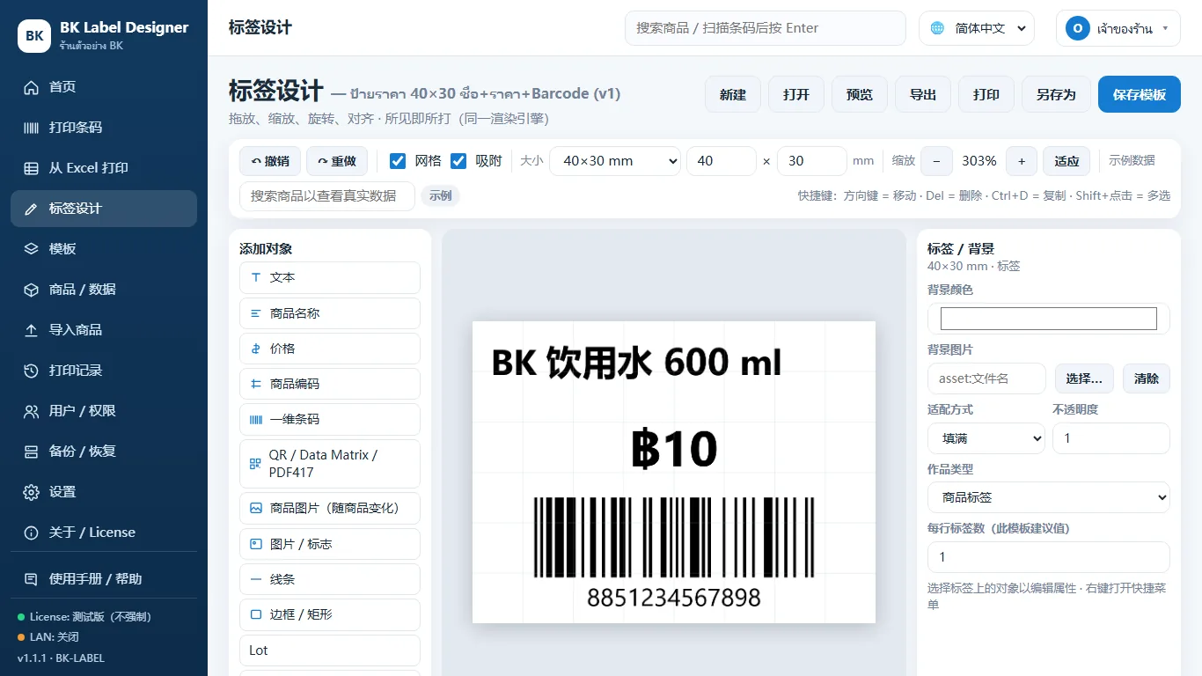Click the 撤销 undo button
1202x676 pixels.
(270, 161)
